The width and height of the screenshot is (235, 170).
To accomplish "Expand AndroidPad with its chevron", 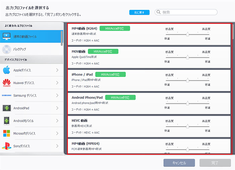I will tap(57, 108).
